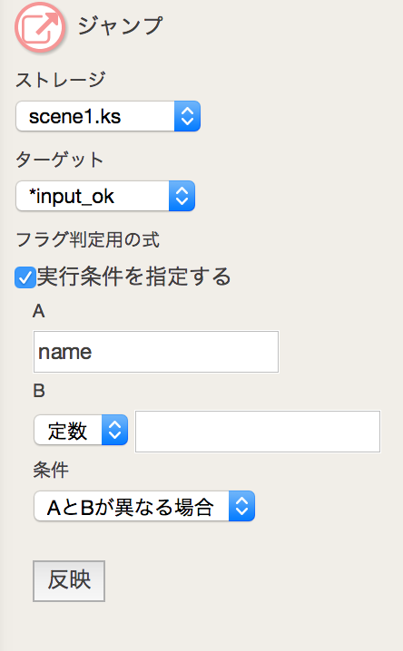This screenshot has width=403, height=651.
Task: Focus the A field containing name
Action: [156, 352]
